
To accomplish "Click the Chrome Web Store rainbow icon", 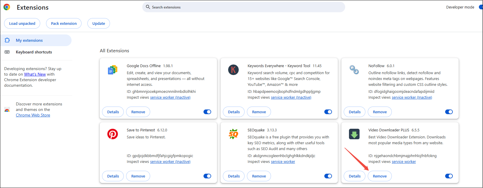I will (x=7, y=110).
